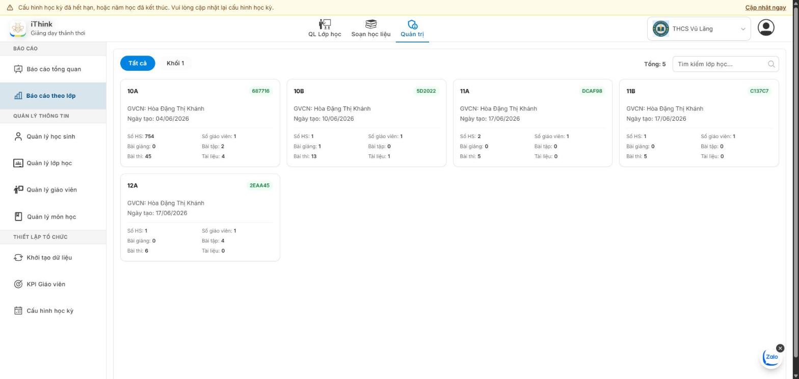The height and width of the screenshot is (379, 799).
Task: Click the search magnifier icon
Action: click(771, 64)
